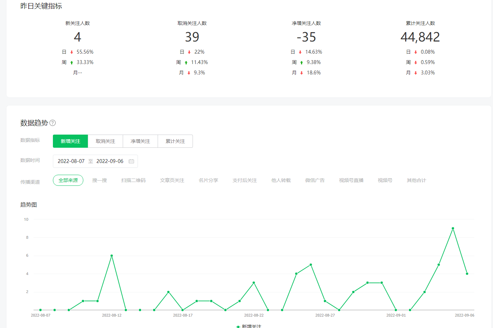Image resolution: width=493 pixels, height=328 pixels.
Task: Click the help icon beside 数据趋势
Action: tap(53, 123)
